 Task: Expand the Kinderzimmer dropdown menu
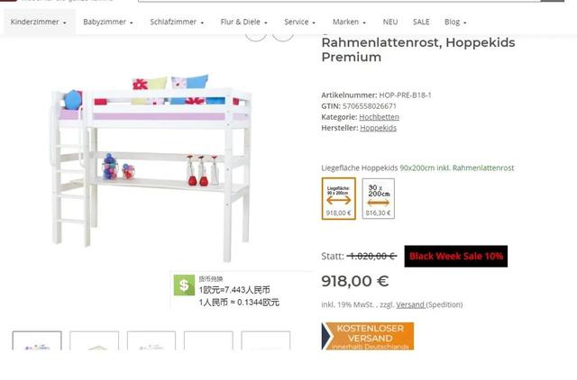[x=39, y=22]
